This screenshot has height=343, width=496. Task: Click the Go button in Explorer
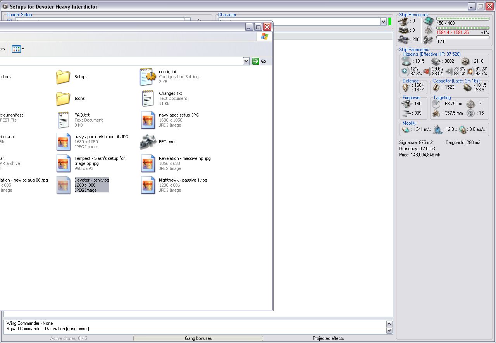click(259, 61)
